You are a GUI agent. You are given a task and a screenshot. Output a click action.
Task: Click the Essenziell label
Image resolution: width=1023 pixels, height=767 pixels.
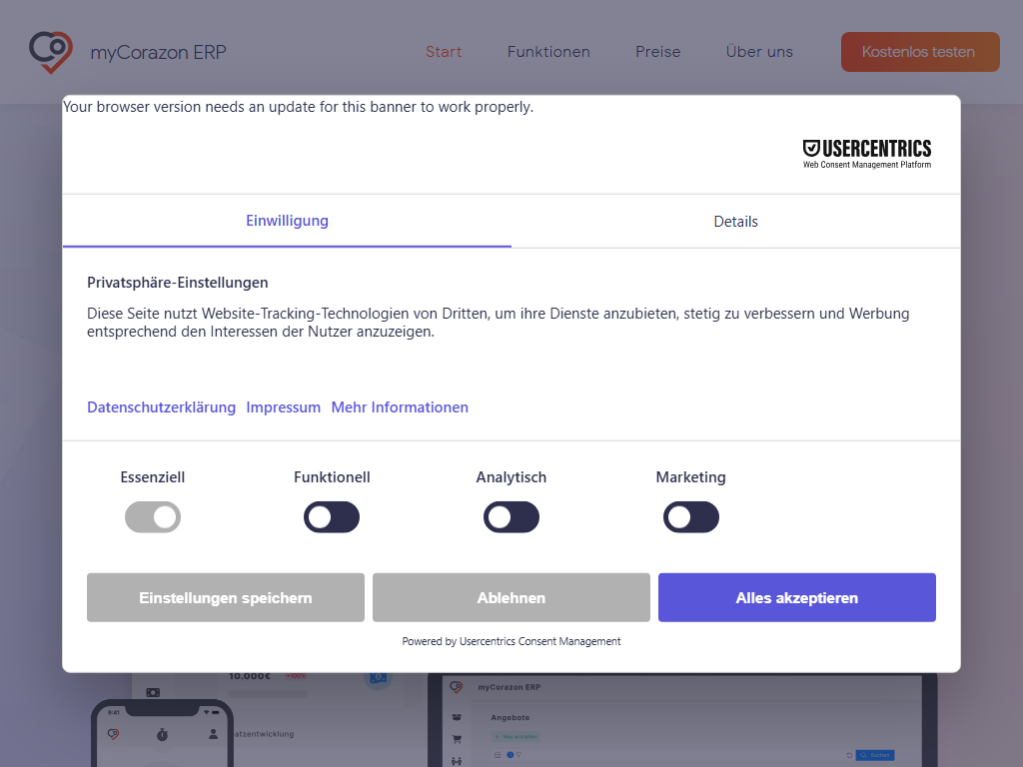(x=153, y=477)
